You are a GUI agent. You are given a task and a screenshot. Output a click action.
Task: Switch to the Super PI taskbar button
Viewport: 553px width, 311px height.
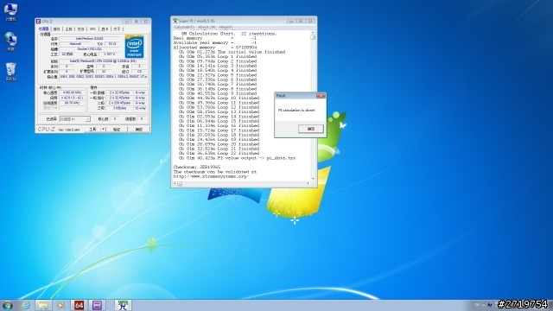click(123, 305)
